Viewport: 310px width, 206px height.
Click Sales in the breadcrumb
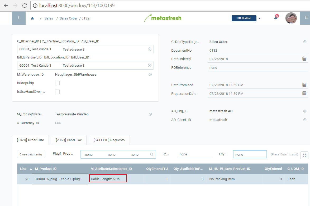(x=49, y=18)
